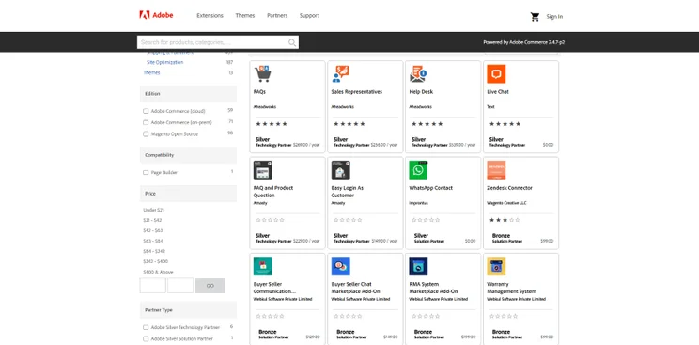Click the Easy Login As Customer rating
The image size is (699, 345).
click(x=349, y=220)
